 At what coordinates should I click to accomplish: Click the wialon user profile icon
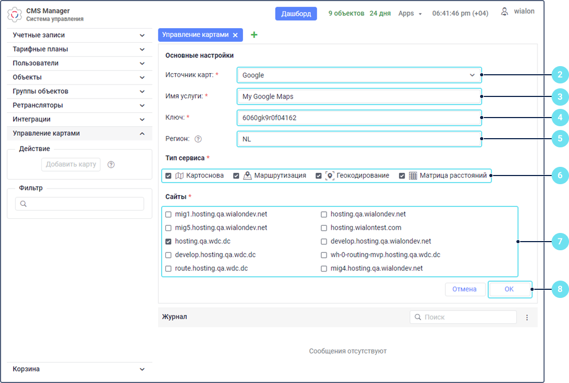pyautogui.click(x=504, y=11)
